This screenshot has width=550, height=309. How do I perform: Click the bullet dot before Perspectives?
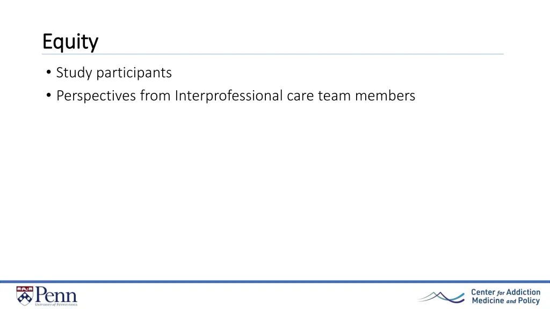point(48,95)
